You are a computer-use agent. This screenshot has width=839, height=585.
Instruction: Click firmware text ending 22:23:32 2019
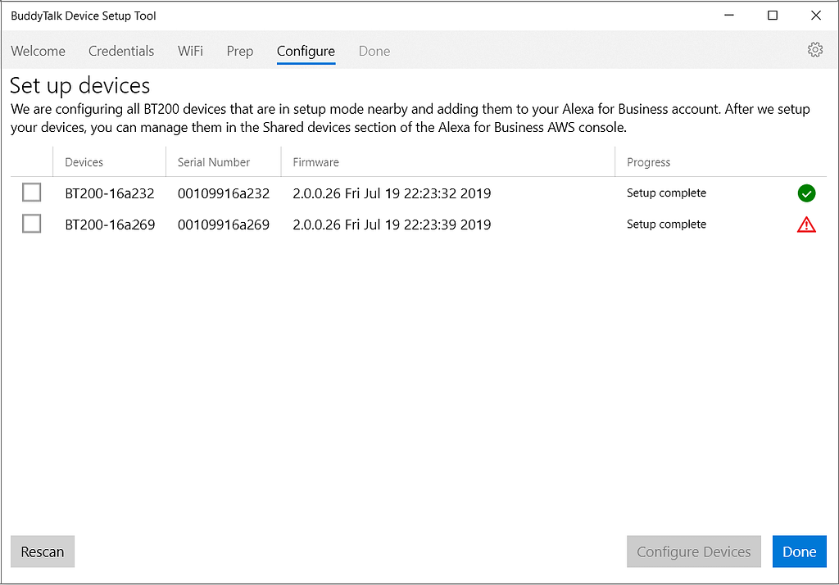392,193
